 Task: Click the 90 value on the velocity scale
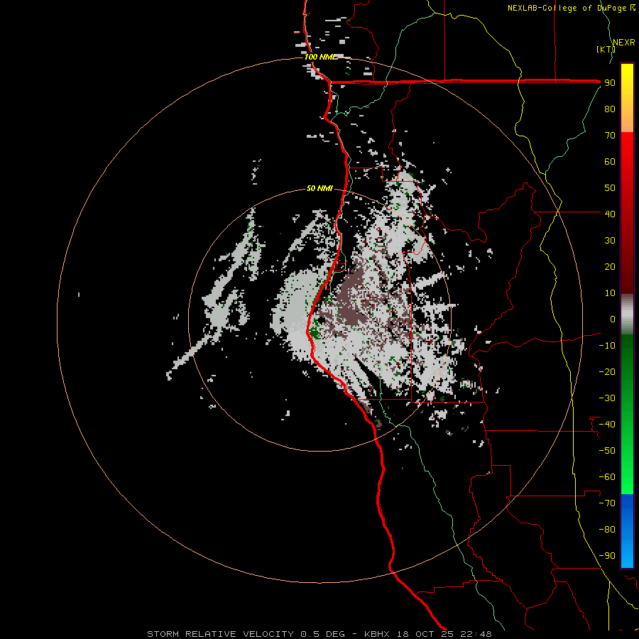tap(610, 83)
